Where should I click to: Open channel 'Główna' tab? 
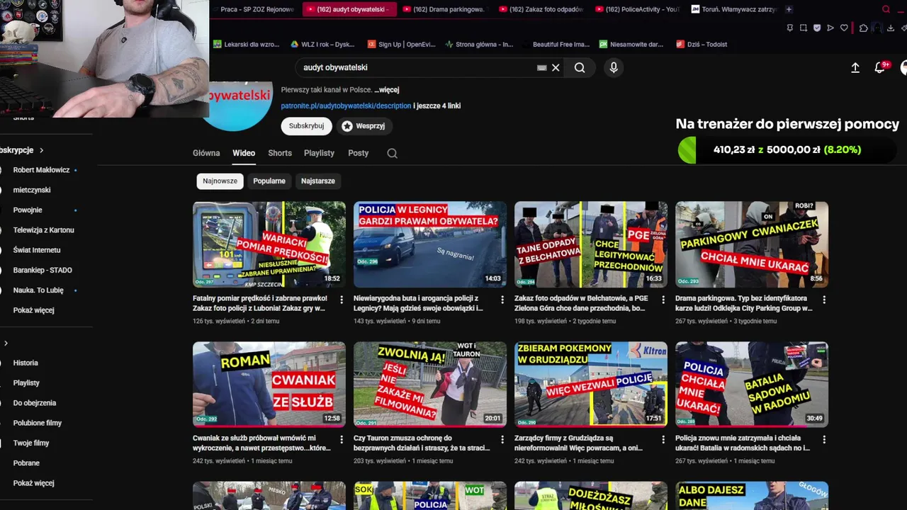tap(206, 153)
